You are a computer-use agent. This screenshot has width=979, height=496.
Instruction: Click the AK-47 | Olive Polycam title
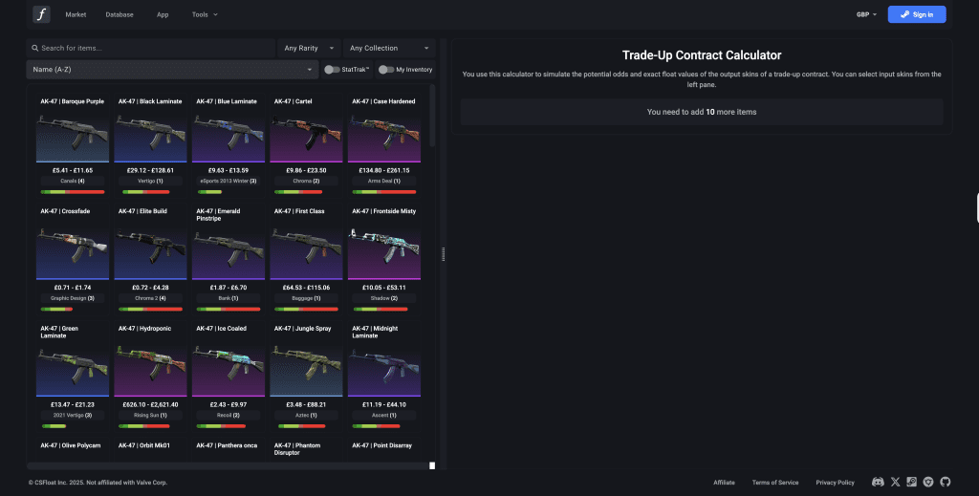(70, 445)
